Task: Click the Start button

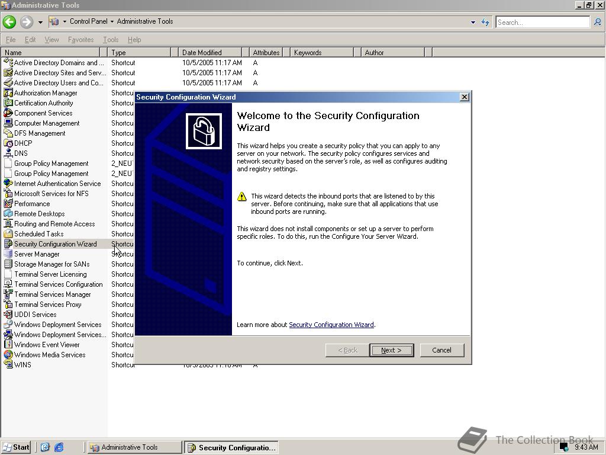Action: (16, 447)
